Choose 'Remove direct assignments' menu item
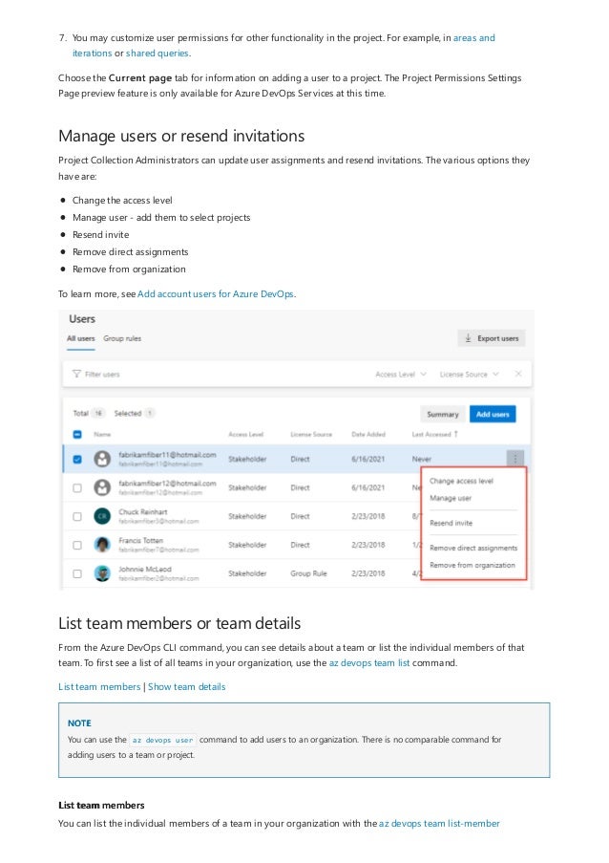The width and height of the screenshot is (609, 863). point(473,549)
